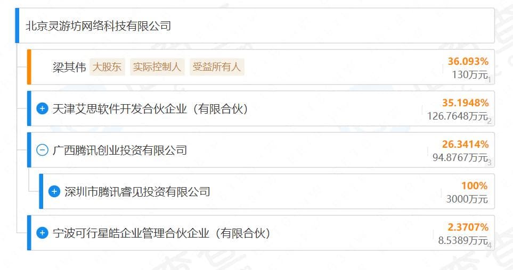This screenshot has width=513, height=270.
Task: Open 深圳市腾讯睿见投资有限公司 company link
Action: 137,191
